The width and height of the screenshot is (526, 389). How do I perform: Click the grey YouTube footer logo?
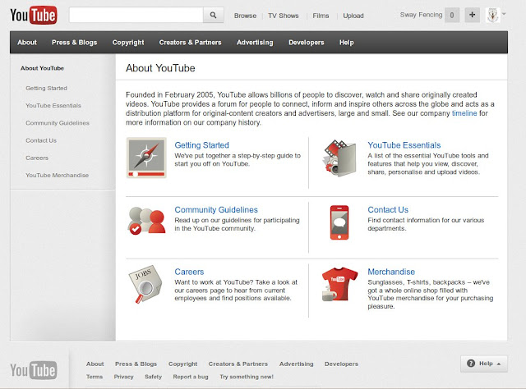click(x=34, y=370)
